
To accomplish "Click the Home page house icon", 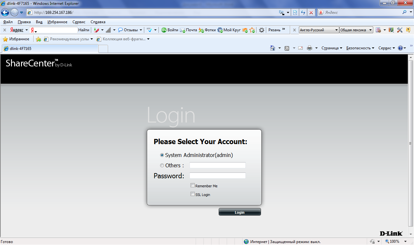I will (x=273, y=48).
